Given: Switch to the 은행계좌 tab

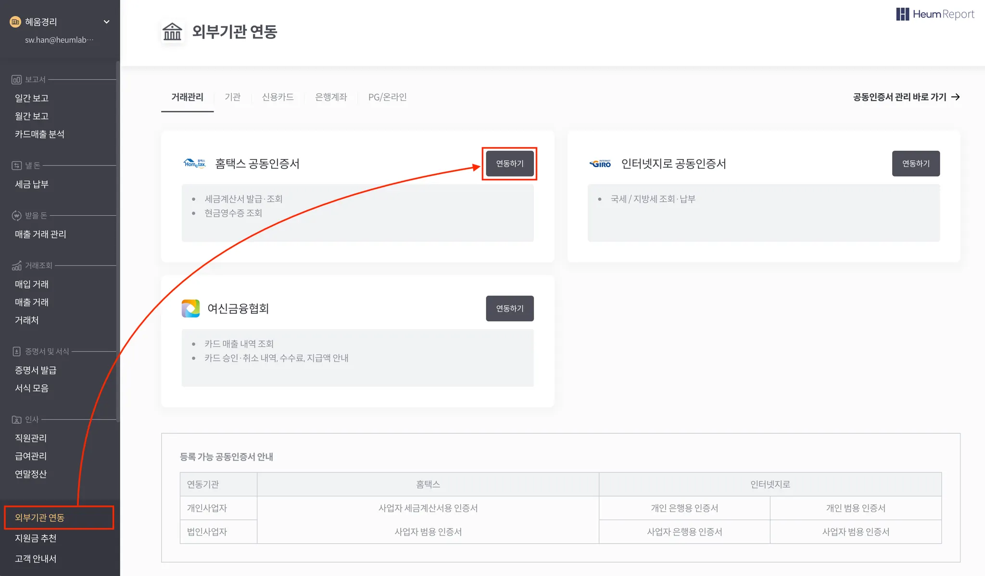Looking at the screenshot, I should pyautogui.click(x=331, y=97).
